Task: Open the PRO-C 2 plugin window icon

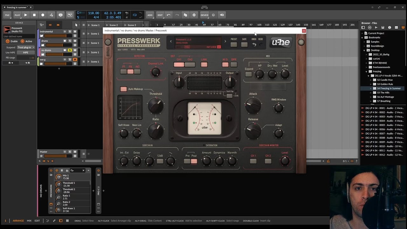Action: click(98, 204)
